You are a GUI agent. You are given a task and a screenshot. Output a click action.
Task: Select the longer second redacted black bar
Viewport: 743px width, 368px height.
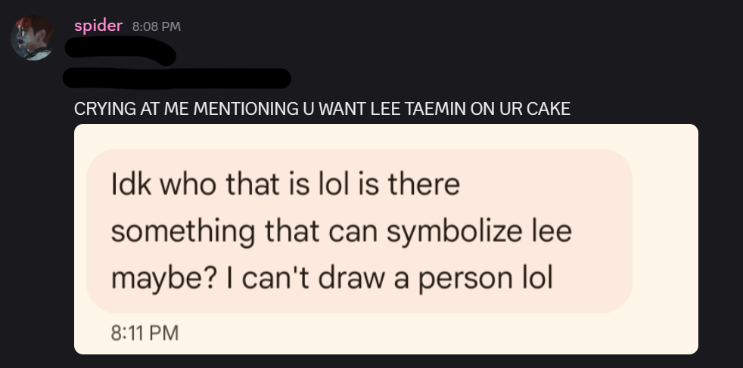coord(178,78)
